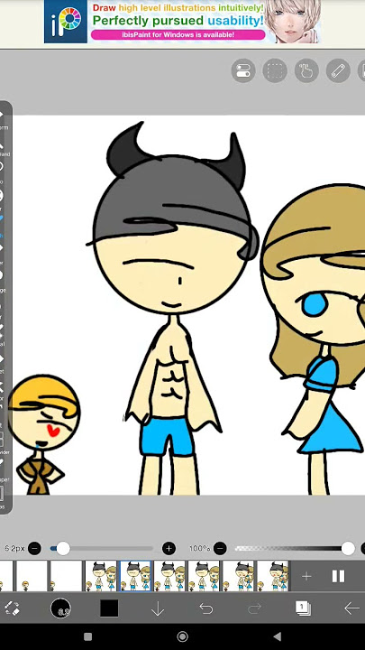Select the blue-outlined current frame thumbnail

point(135,576)
